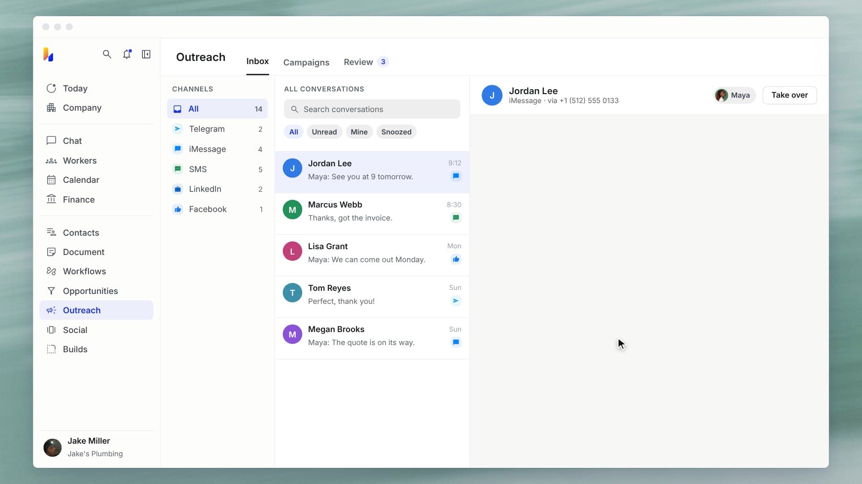The image size is (862, 484).
Task: Open Company page in sidebar
Action: [x=97, y=108]
